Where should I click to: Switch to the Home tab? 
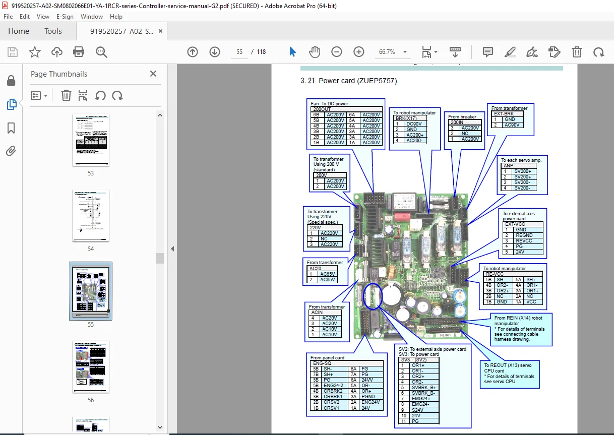[x=19, y=31]
